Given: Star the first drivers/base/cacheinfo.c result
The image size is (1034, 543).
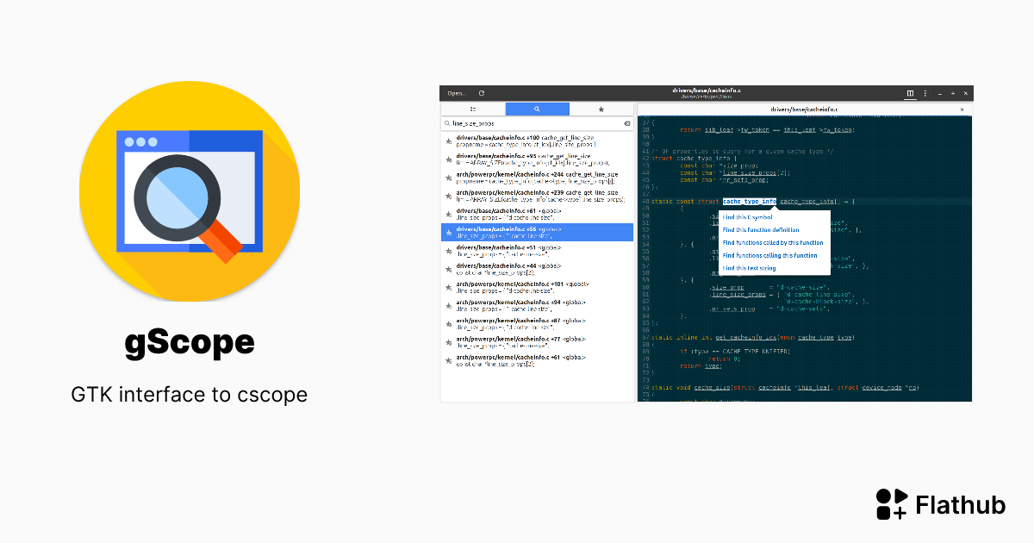Looking at the screenshot, I should click(x=448, y=141).
